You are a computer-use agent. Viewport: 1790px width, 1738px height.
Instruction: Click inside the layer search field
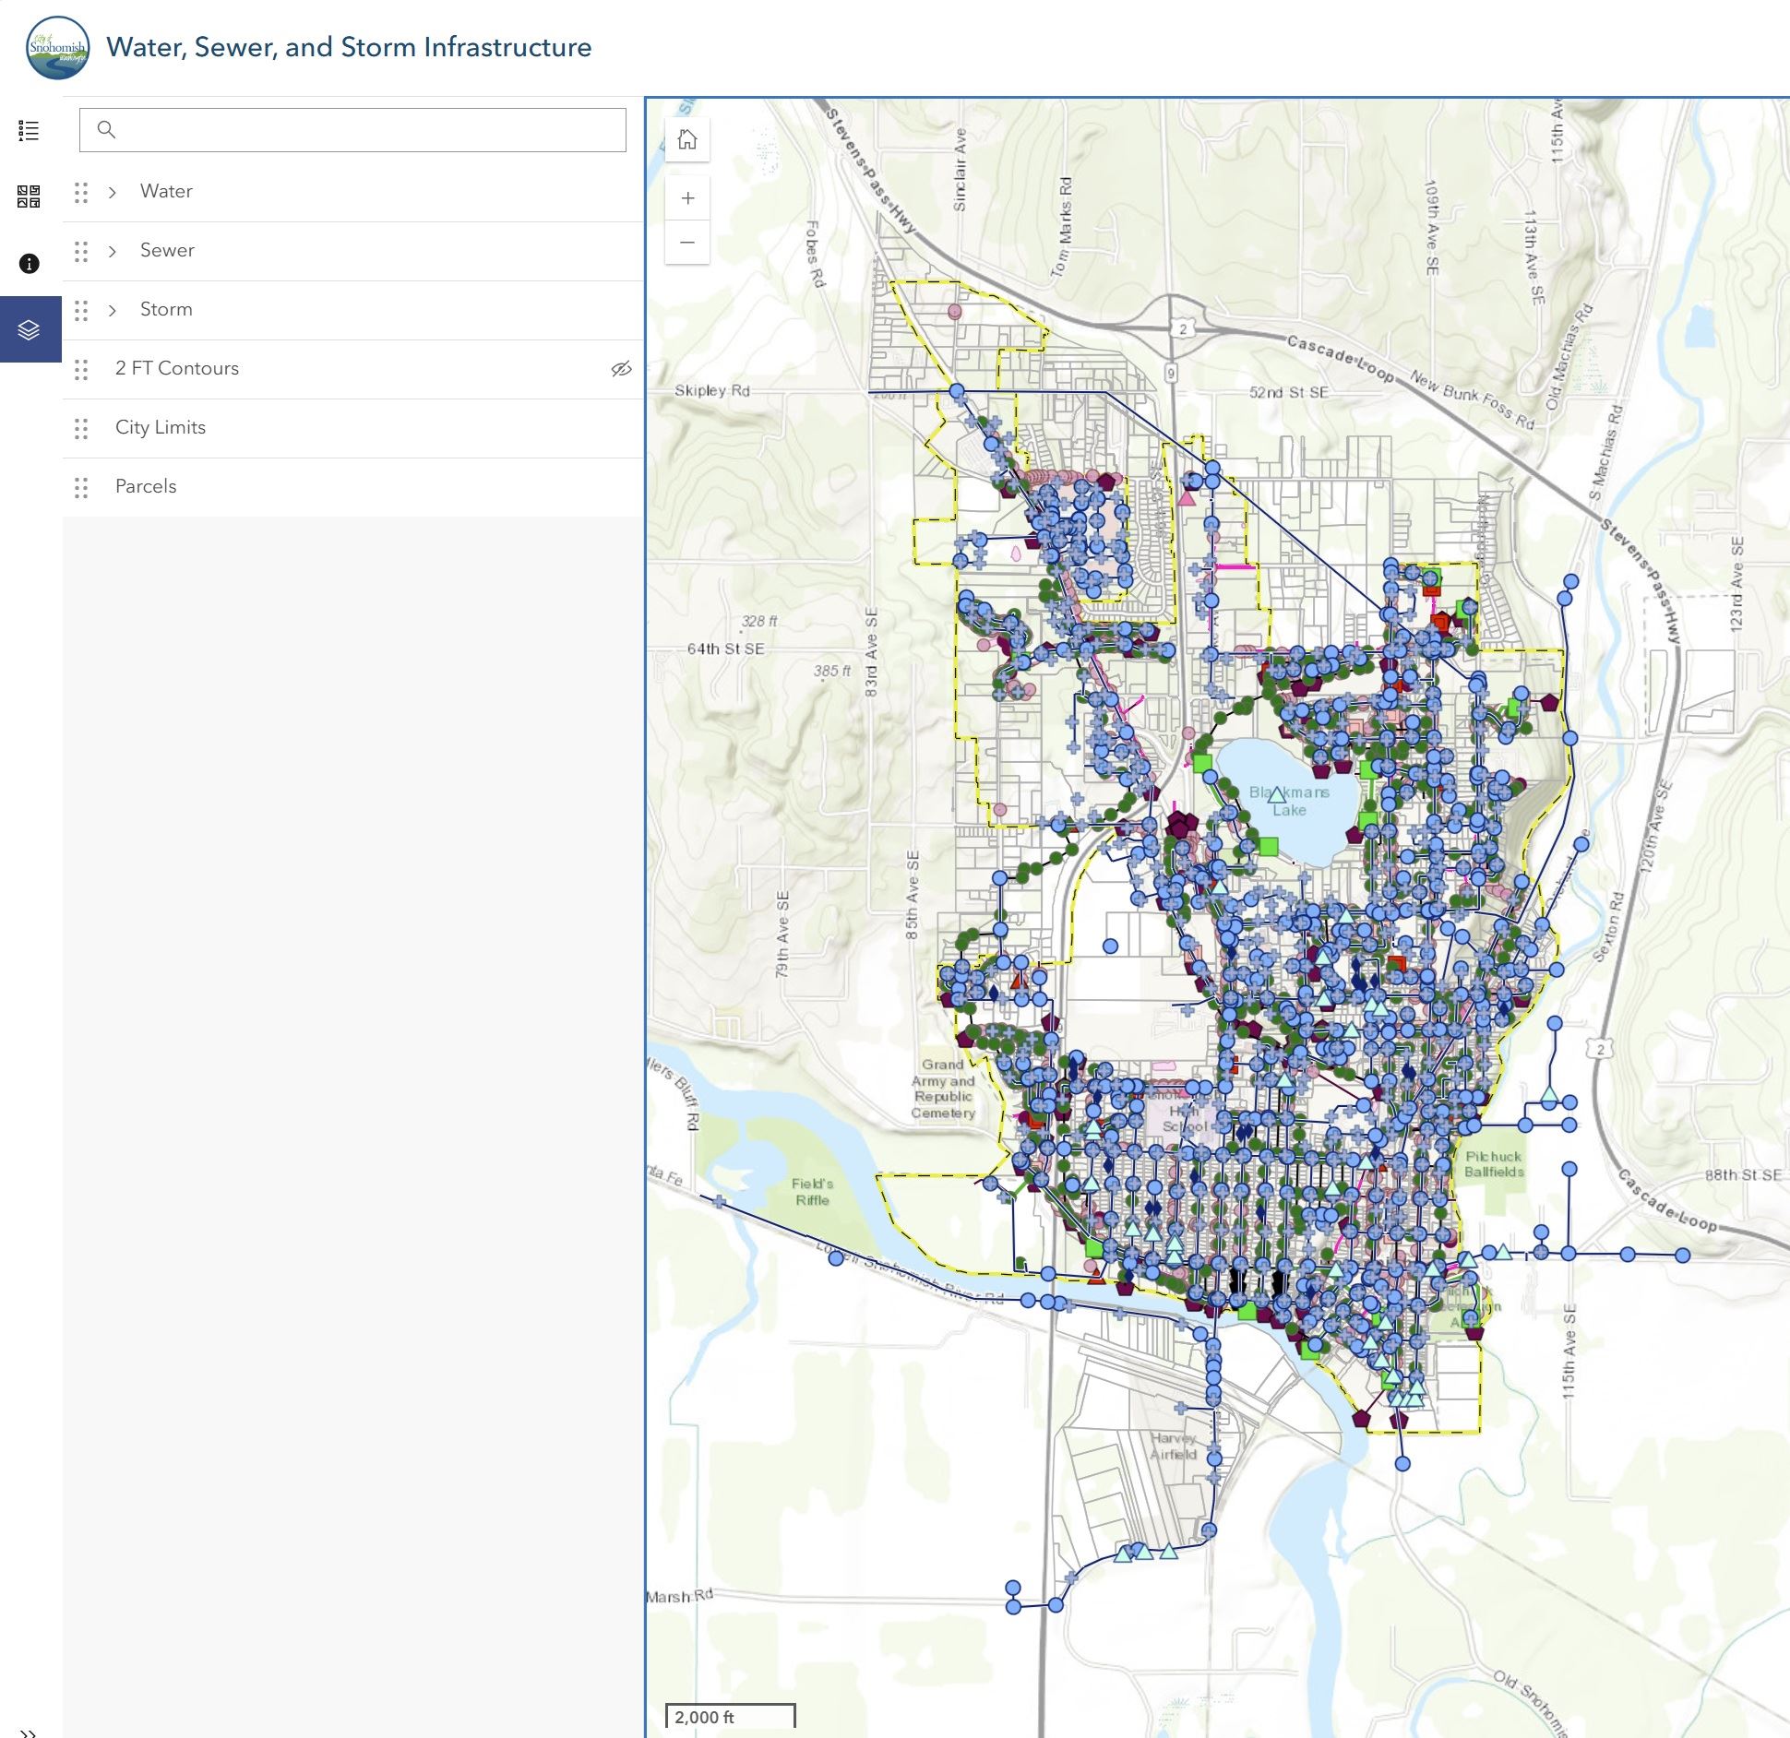(x=351, y=130)
